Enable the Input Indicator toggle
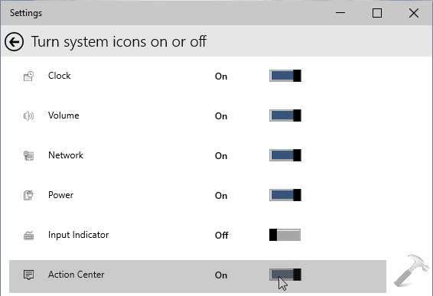 (285, 235)
